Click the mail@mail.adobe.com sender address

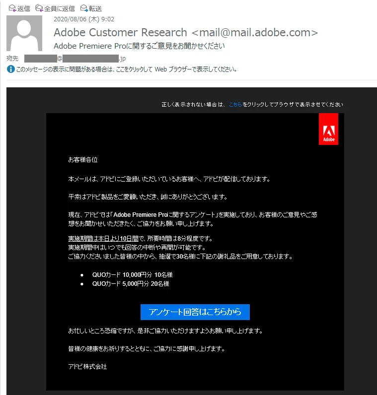[255, 32]
